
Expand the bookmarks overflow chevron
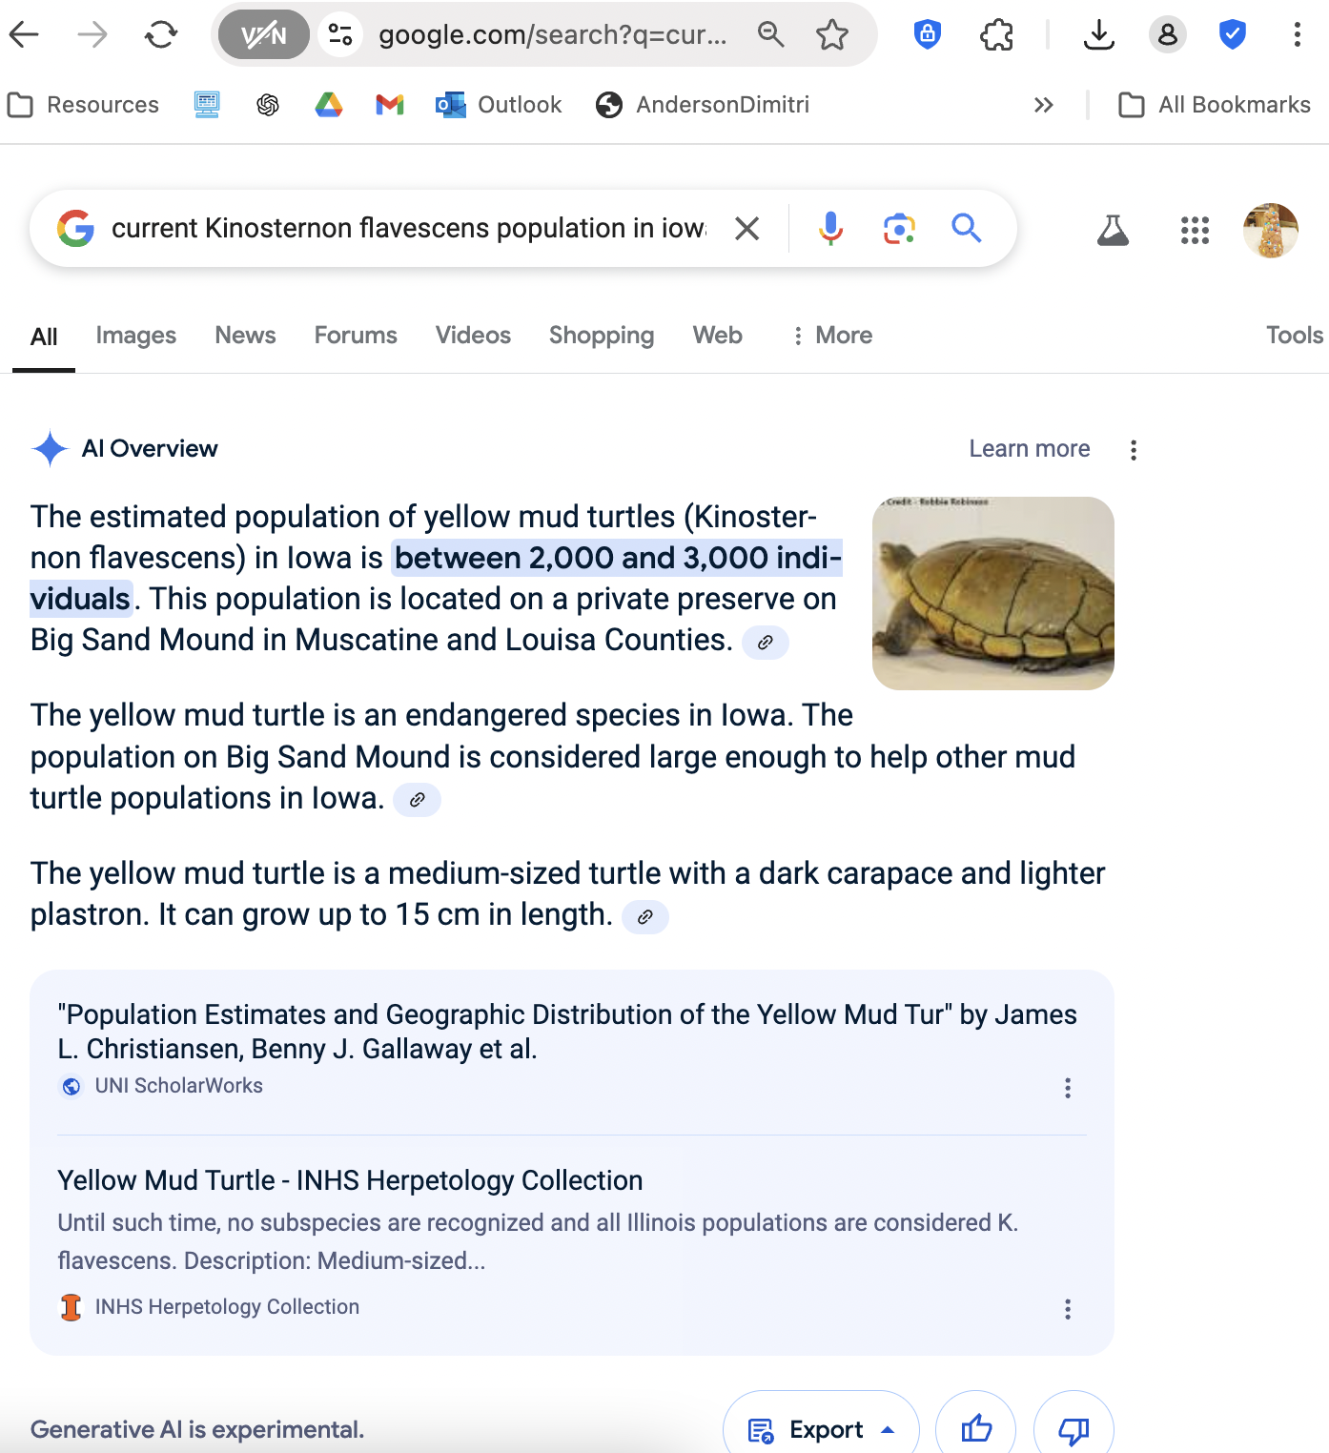click(1044, 105)
